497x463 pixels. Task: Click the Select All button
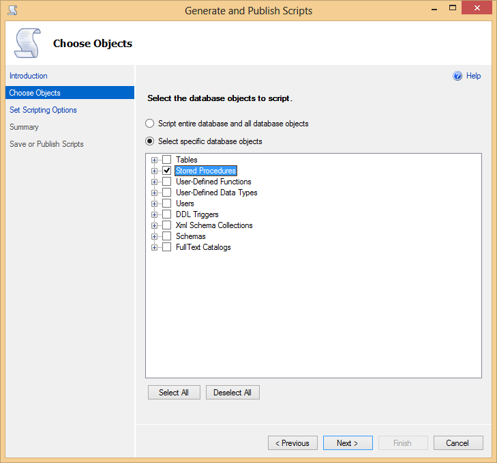[x=174, y=393]
